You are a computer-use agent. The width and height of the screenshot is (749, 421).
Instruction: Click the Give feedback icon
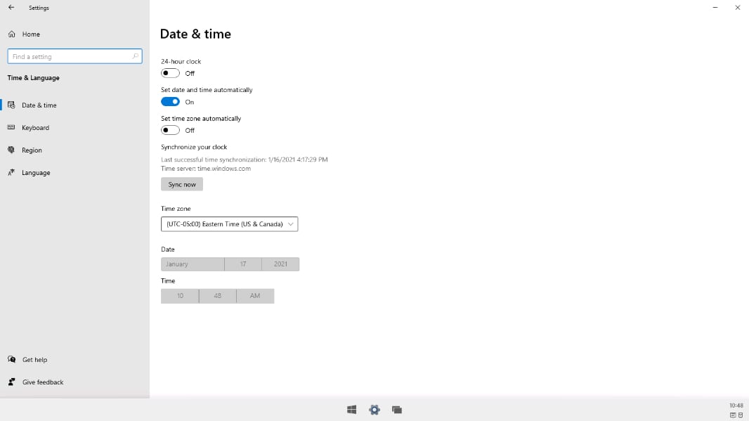coord(11,382)
